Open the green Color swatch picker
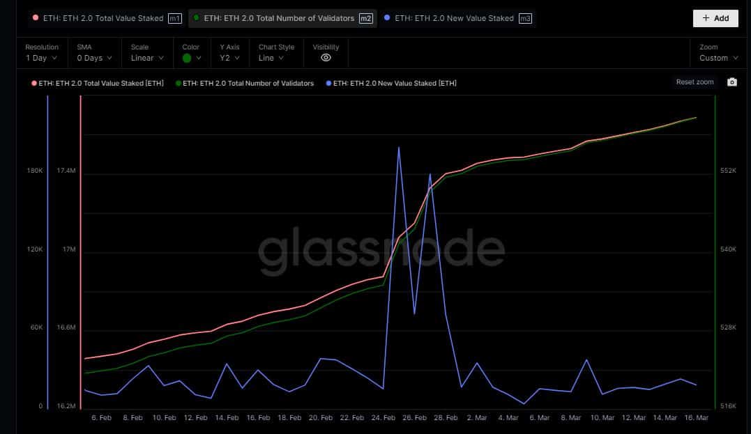Screen dimensions: 751x434 pyautogui.click(x=191, y=58)
